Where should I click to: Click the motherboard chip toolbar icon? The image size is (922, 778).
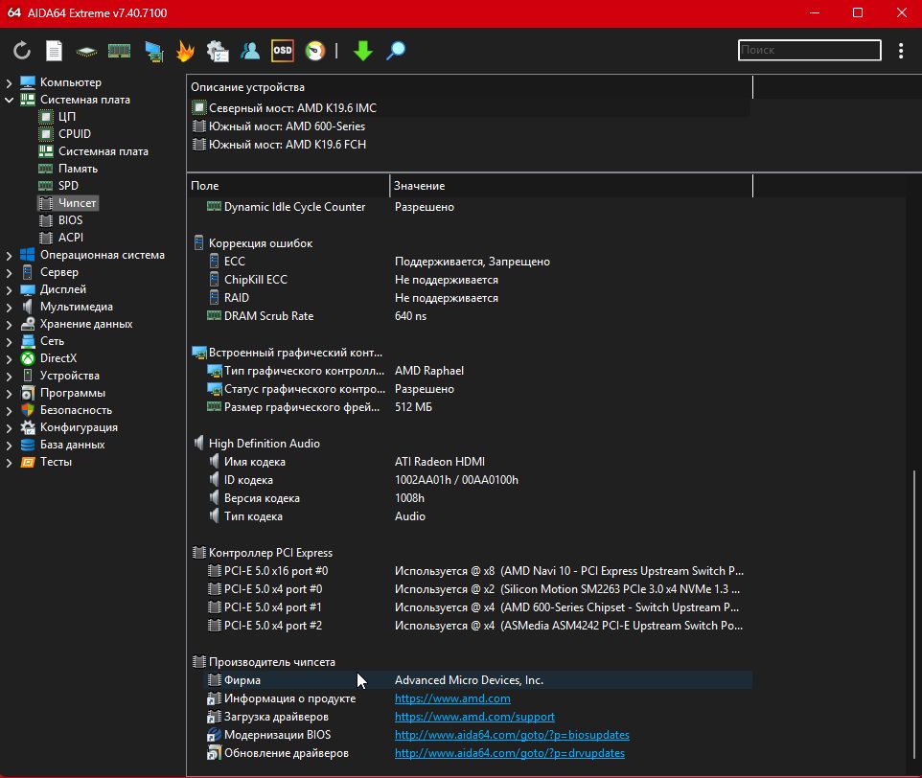tap(86, 51)
